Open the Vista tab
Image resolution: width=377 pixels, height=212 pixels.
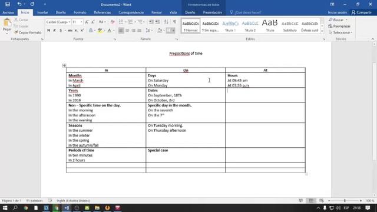pos(173,12)
